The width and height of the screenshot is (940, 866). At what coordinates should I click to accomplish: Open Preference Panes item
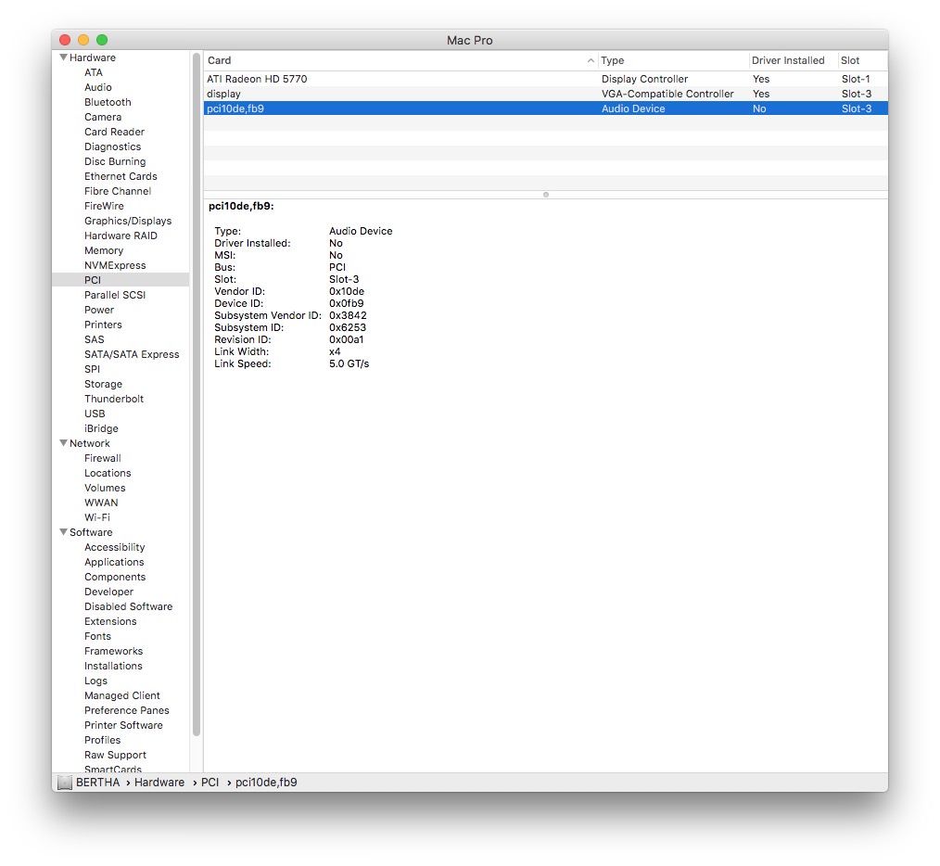126,710
